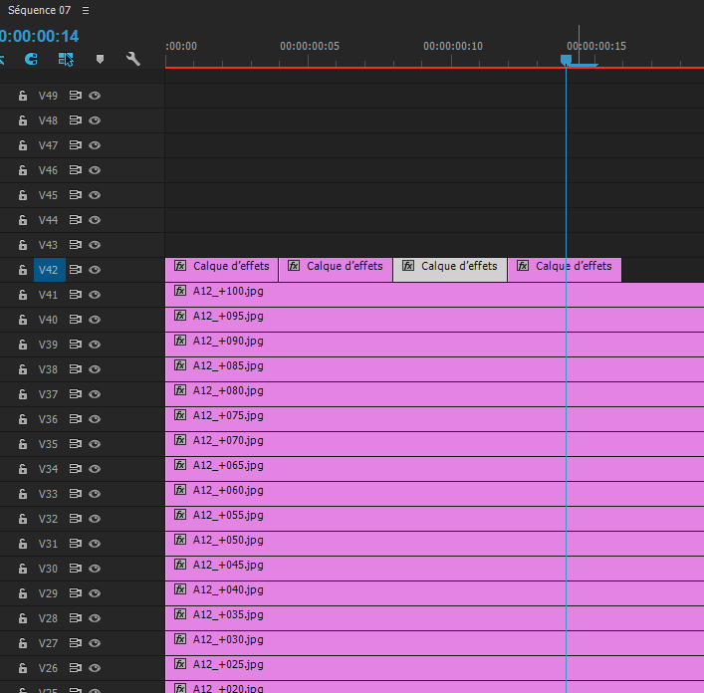Toggle the lock on track V49
This screenshot has width=704, height=693.
click(x=23, y=96)
